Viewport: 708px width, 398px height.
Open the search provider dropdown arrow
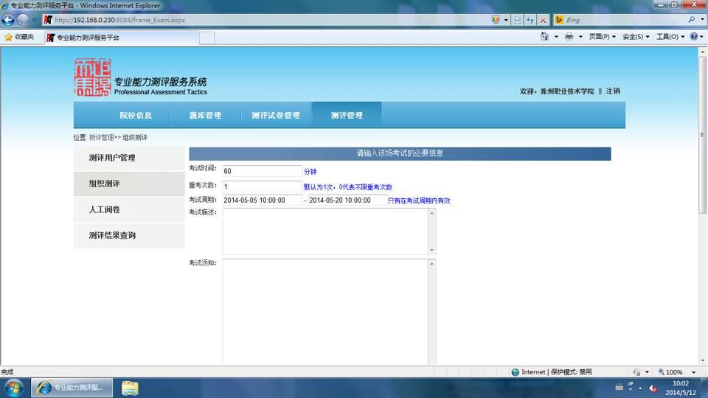[702, 19]
